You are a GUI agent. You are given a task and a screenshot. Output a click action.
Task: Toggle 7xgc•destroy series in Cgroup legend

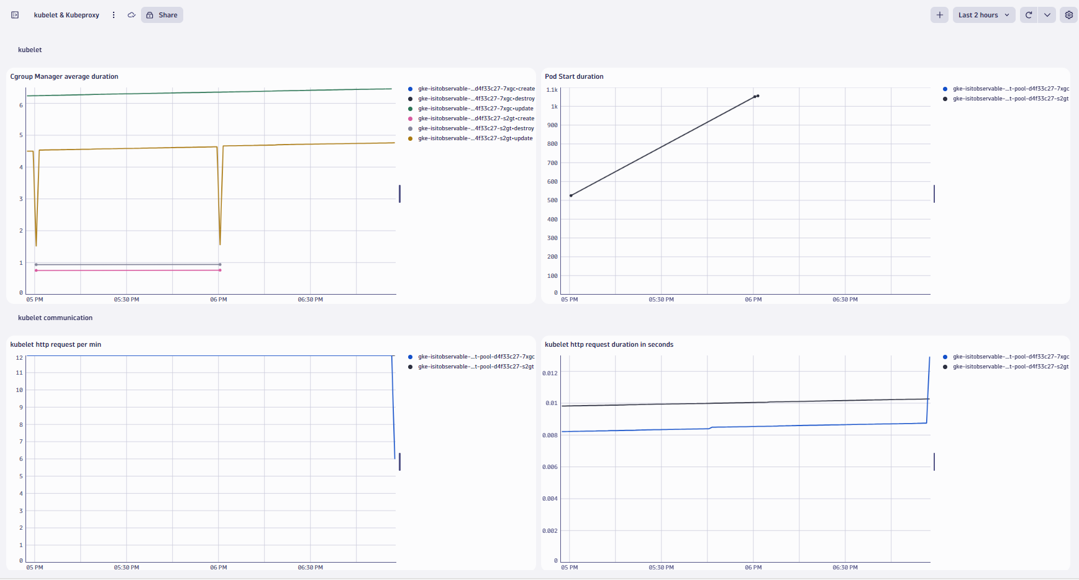tap(471, 99)
